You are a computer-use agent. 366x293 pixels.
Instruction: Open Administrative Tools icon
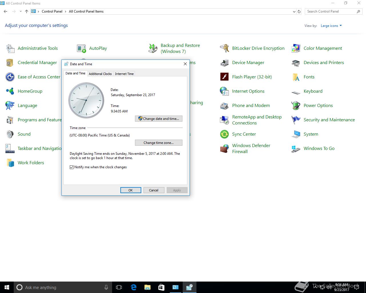(10, 48)
